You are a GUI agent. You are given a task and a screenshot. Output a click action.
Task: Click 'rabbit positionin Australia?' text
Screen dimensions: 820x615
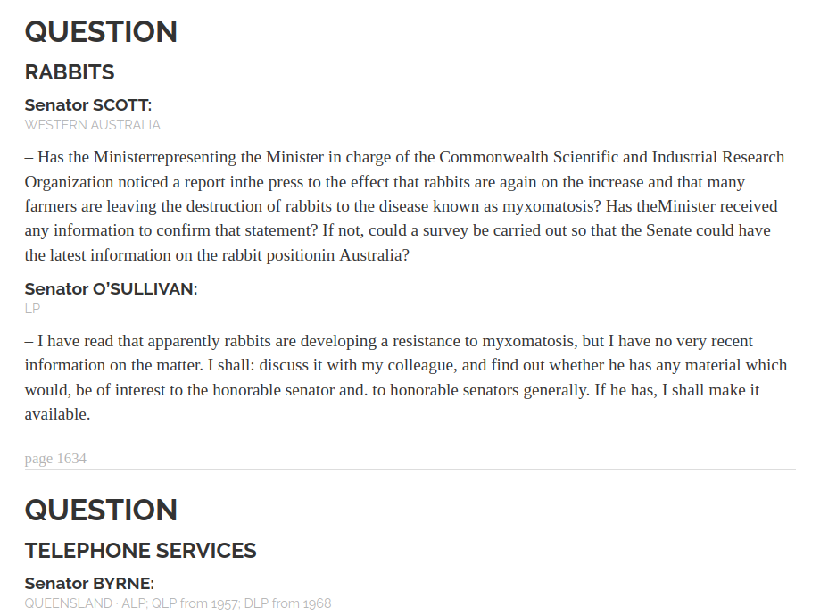[x=316, y=255]
